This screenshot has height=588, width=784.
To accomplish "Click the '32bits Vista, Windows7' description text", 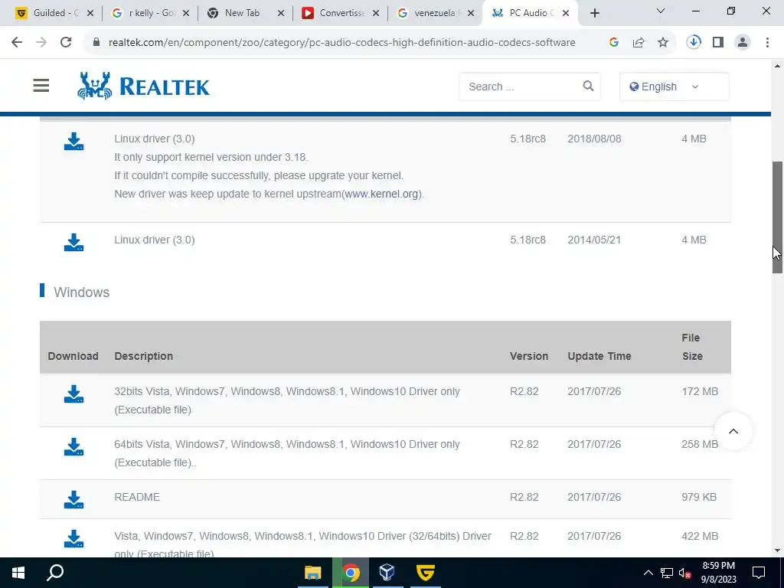I will pyautogui.click(x=287, y=400).
